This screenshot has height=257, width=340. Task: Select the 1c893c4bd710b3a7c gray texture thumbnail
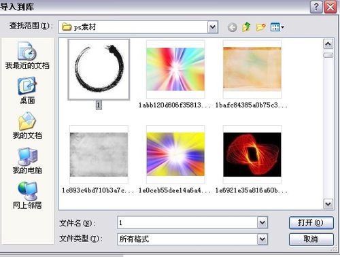point(99,154)
